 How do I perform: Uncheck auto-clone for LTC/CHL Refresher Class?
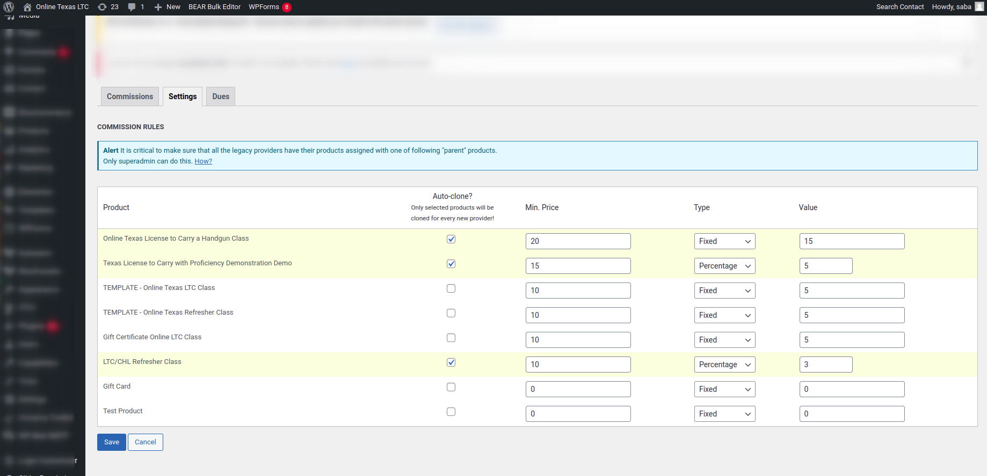(451, 362)
